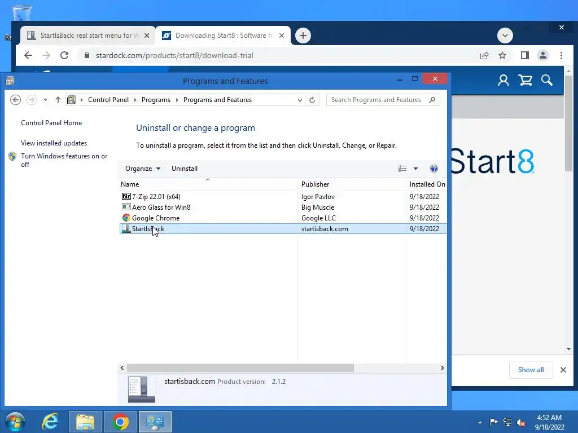Open File Explorer from taskbar
This screenshot has height=433, width=578.
(x=85, y=422)
